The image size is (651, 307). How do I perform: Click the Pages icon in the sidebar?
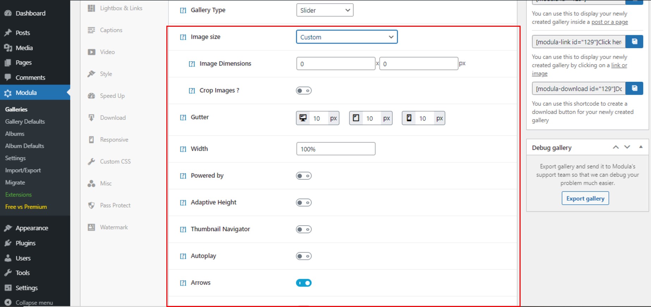[x=8, y=63]
